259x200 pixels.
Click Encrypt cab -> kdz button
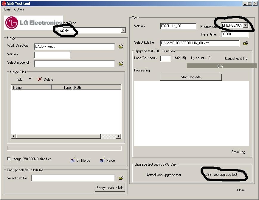click(x=110, y=187)
